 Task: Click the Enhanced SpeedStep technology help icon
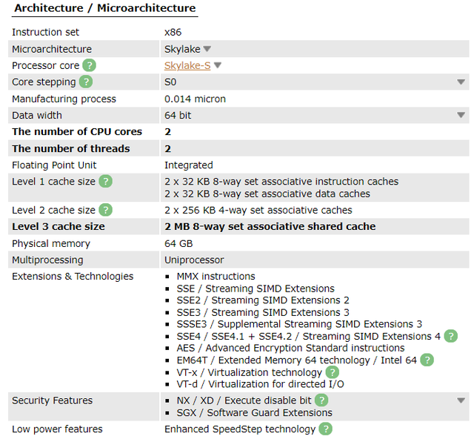click(325, 429)
